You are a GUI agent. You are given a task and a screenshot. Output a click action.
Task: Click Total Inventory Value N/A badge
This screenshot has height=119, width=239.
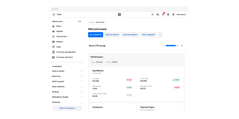tap(129, 95)
